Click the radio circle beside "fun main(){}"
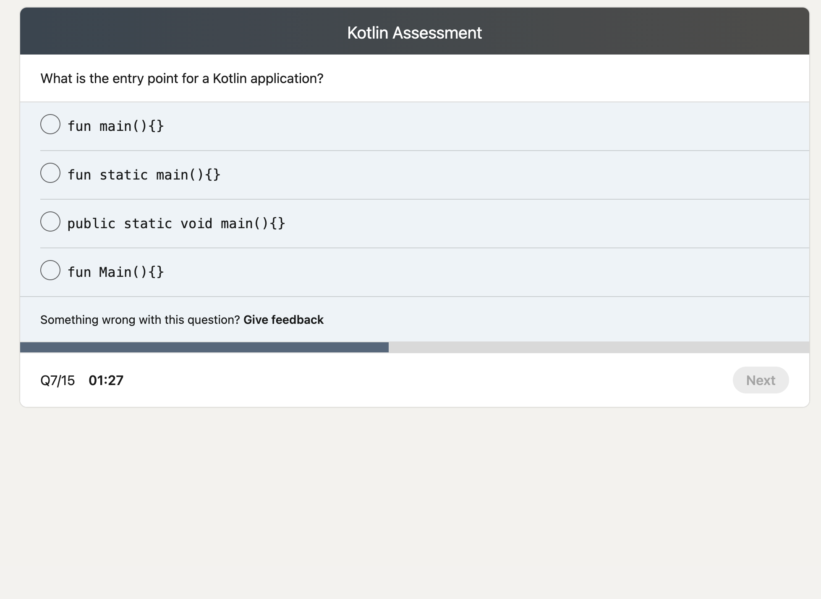The width and height of the screenshot is (821, 599). click(50, 124)
